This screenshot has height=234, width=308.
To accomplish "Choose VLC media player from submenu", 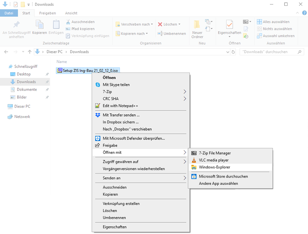I will click(x=214, y=160).
